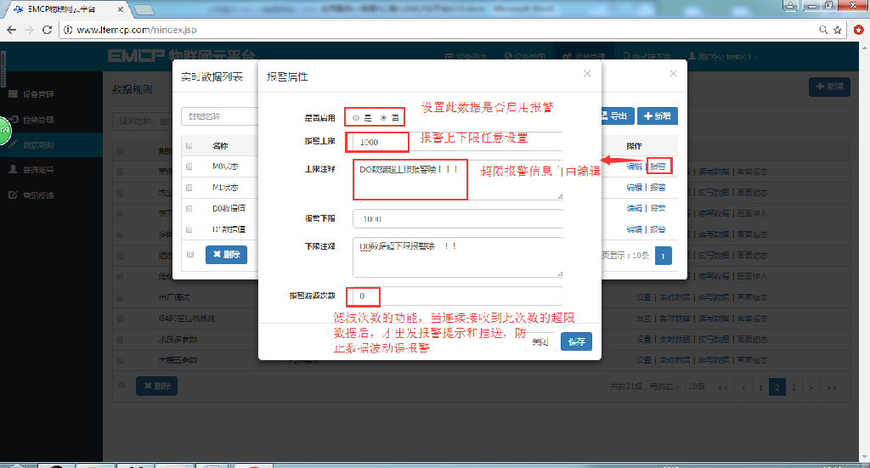Check the 出厂调试 rule row checkbox

121,298
